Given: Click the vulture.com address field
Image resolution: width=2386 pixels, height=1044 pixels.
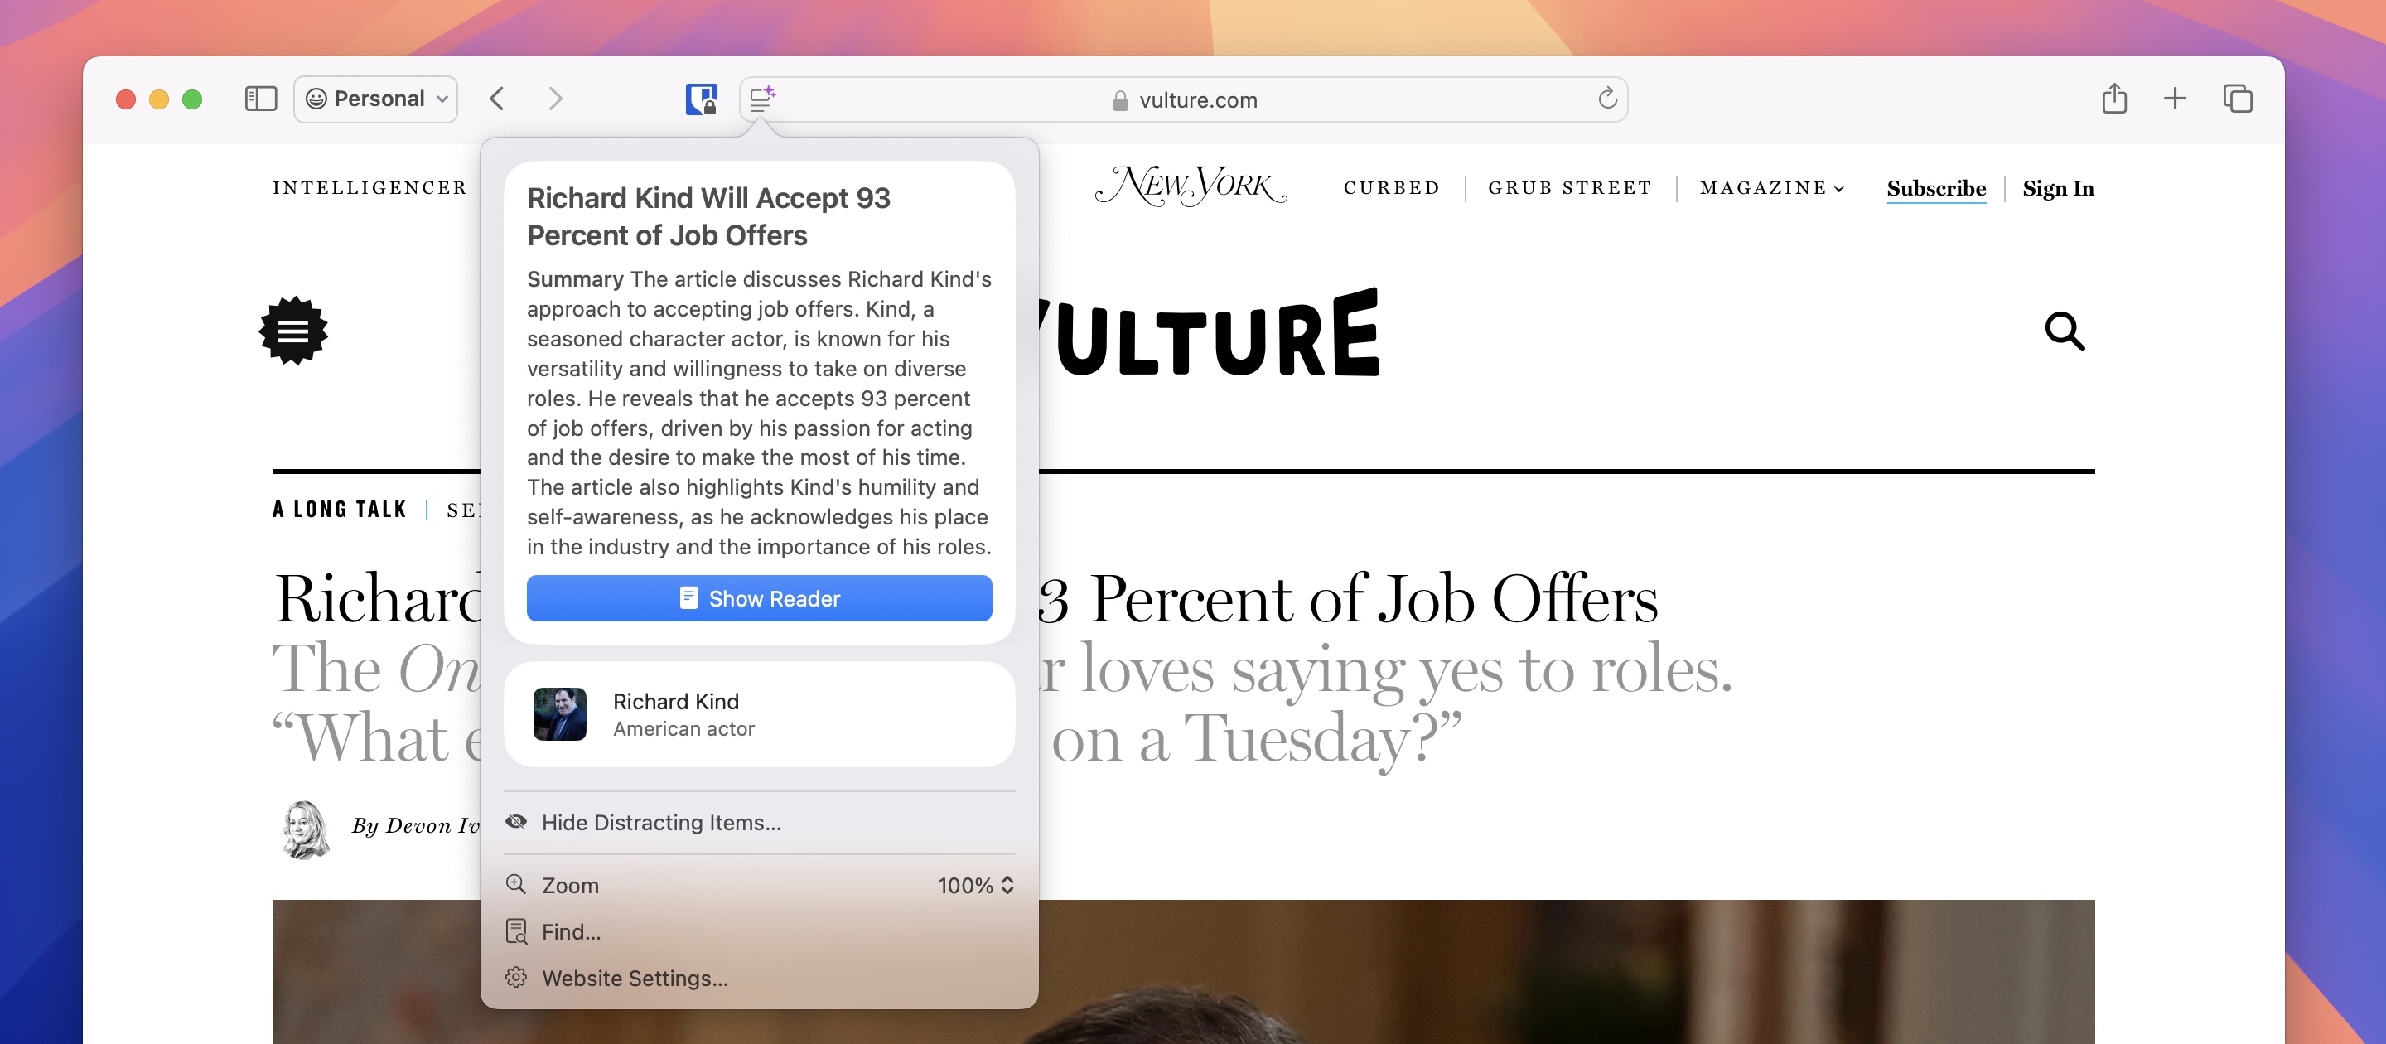Looking at the screenshot, I should (x=1184, y=99).
